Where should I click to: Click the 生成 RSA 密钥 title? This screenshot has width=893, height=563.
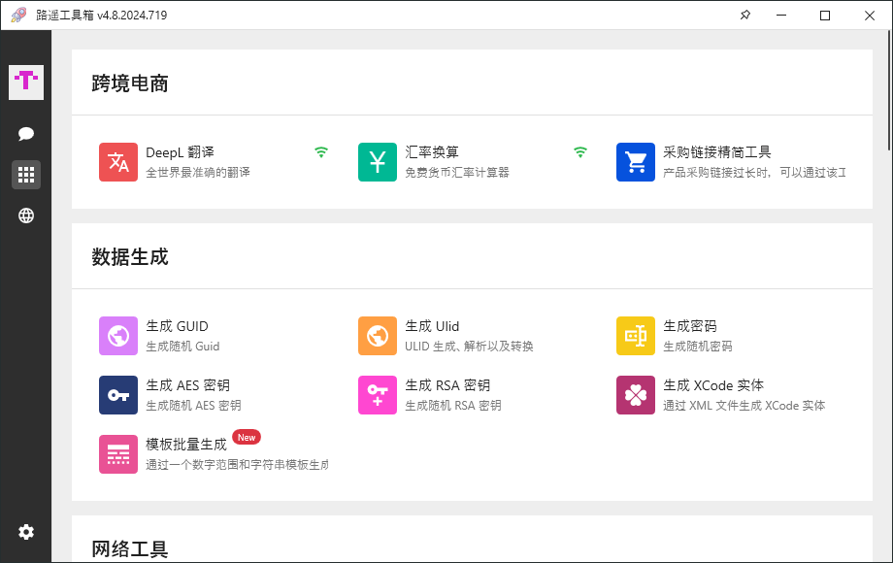click(x=447, y=385)
